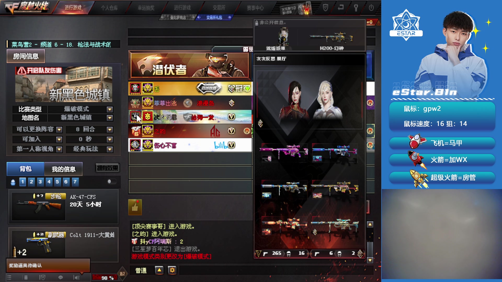Open the 曼陀罗商店 banner link
This screenshot has height=282, width=502.
click(x=178, y=17)
